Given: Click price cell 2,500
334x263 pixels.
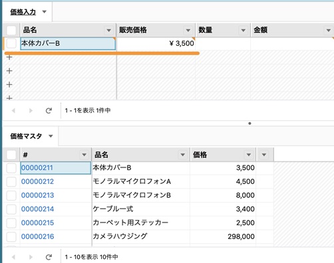Looking at the screenshot, I should pyautogui.click(x=223, y=223).
